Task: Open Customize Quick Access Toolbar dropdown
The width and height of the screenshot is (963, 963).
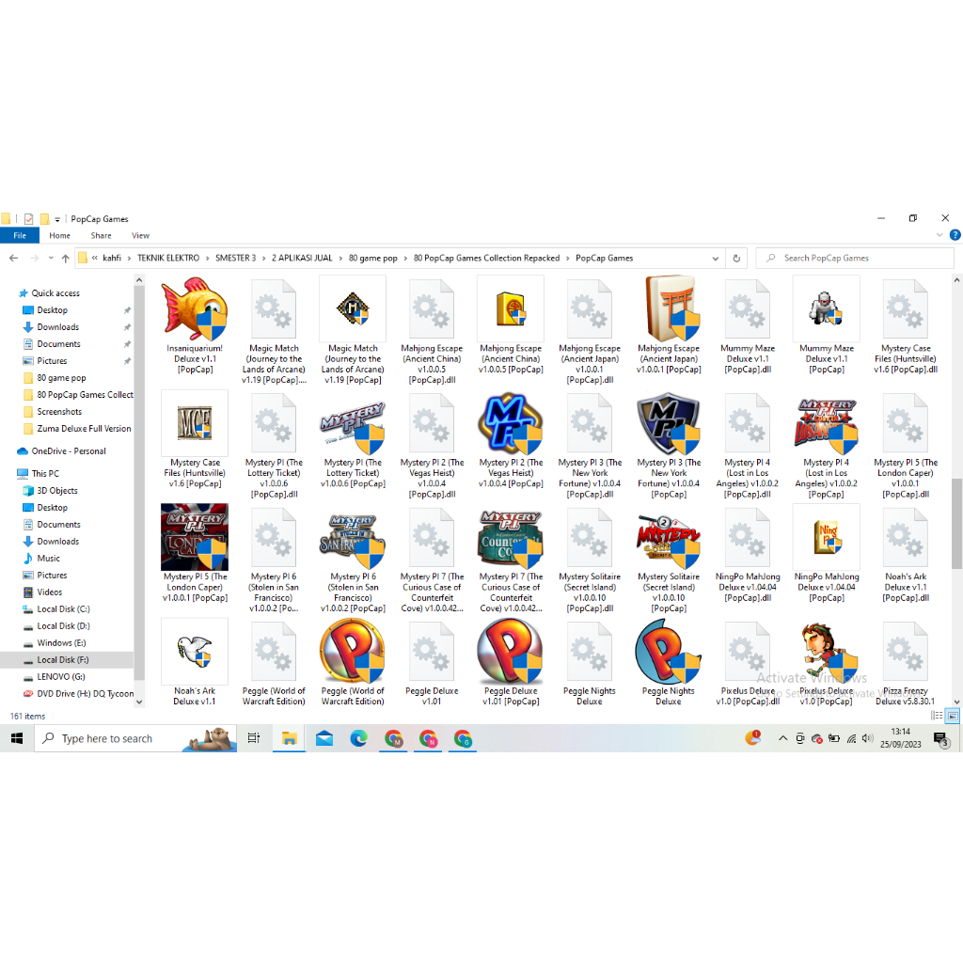Action: [x=57, y=219]
